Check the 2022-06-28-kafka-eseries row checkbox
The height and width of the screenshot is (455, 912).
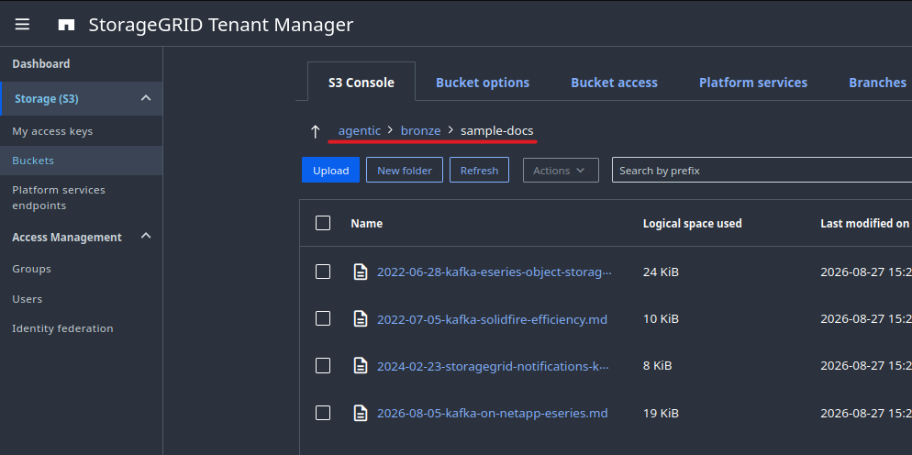(x=323, y=272)
